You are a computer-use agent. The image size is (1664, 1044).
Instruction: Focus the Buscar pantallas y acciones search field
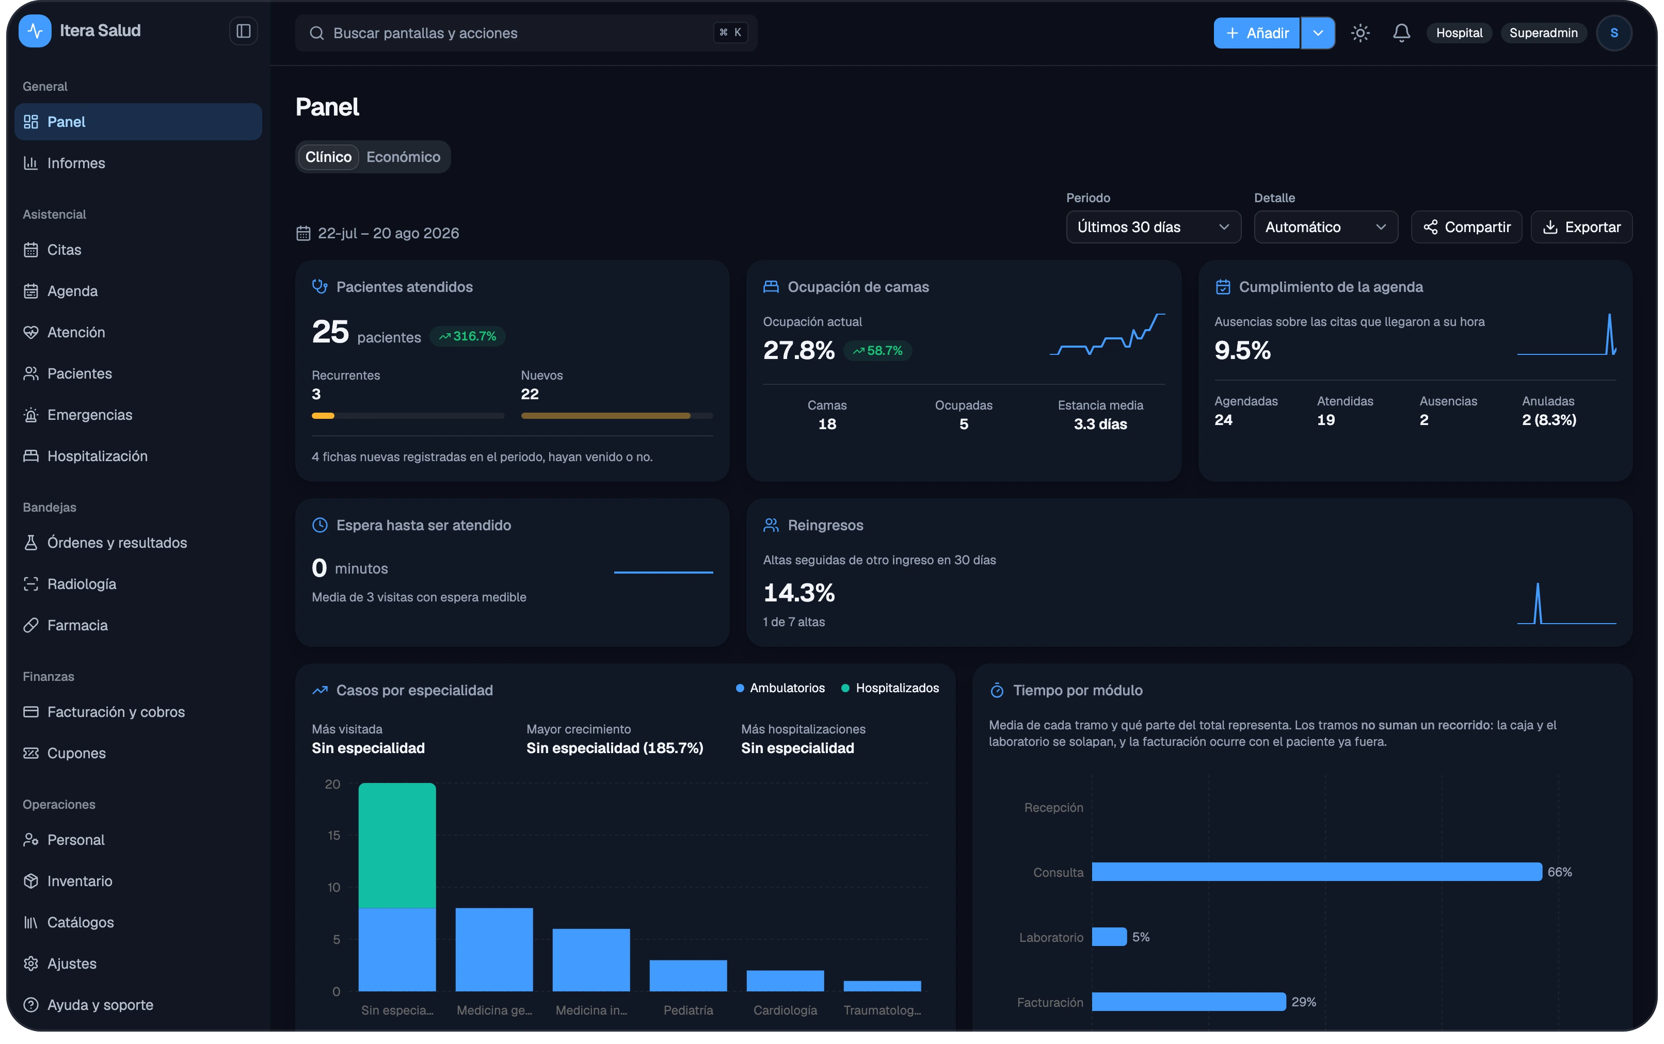pos(525,33)
